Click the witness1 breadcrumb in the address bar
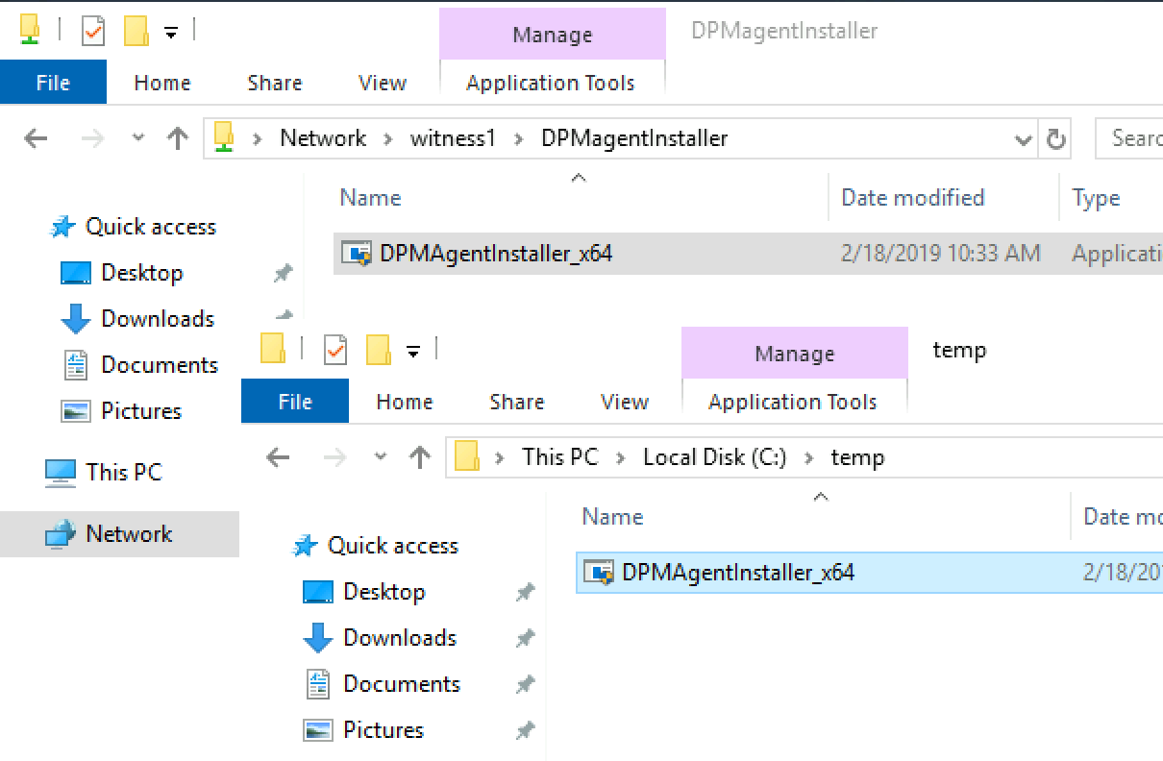The height and width of the screenshot is (761, 1163). [453, 138]
